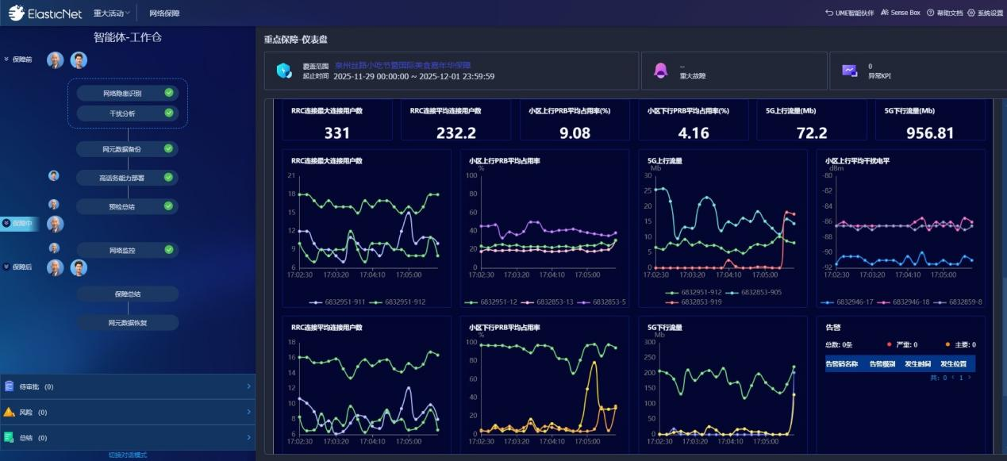Click the 重大故障 purple bell icon
This screenshot has height=461, width=1007.
pyautogui.click(x=659, y=71)
